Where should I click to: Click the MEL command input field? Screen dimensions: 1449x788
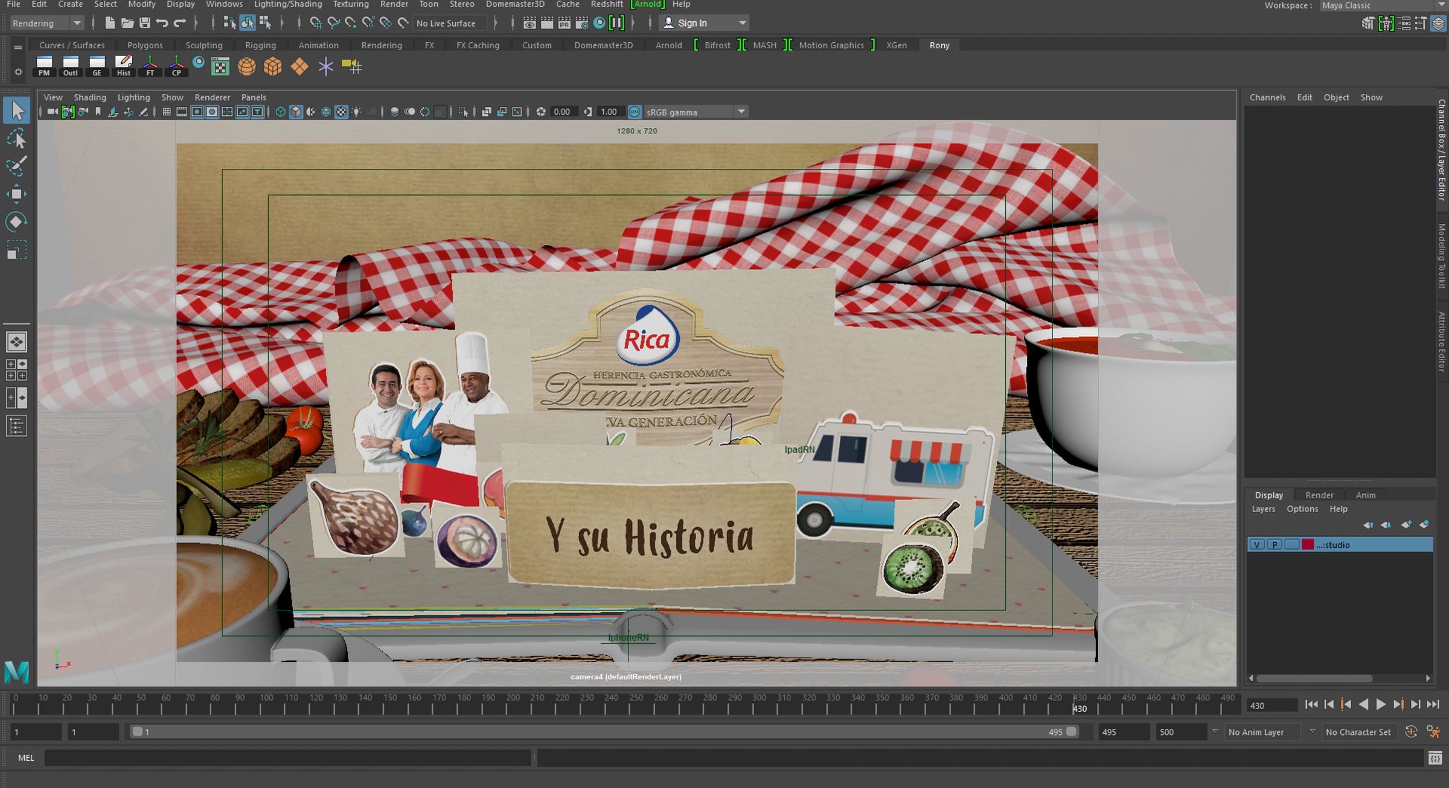click(x=287, y=758)
